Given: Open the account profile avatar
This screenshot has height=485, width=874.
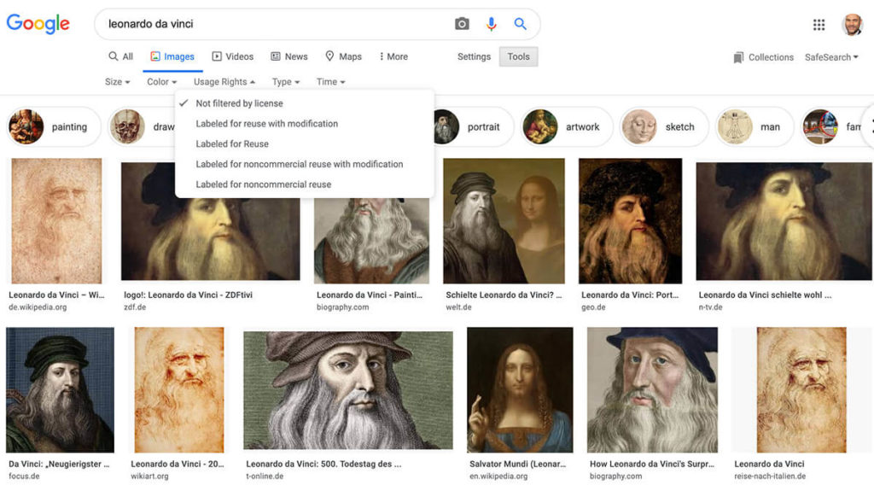Looking at the screenshot, I should point(852,25).
